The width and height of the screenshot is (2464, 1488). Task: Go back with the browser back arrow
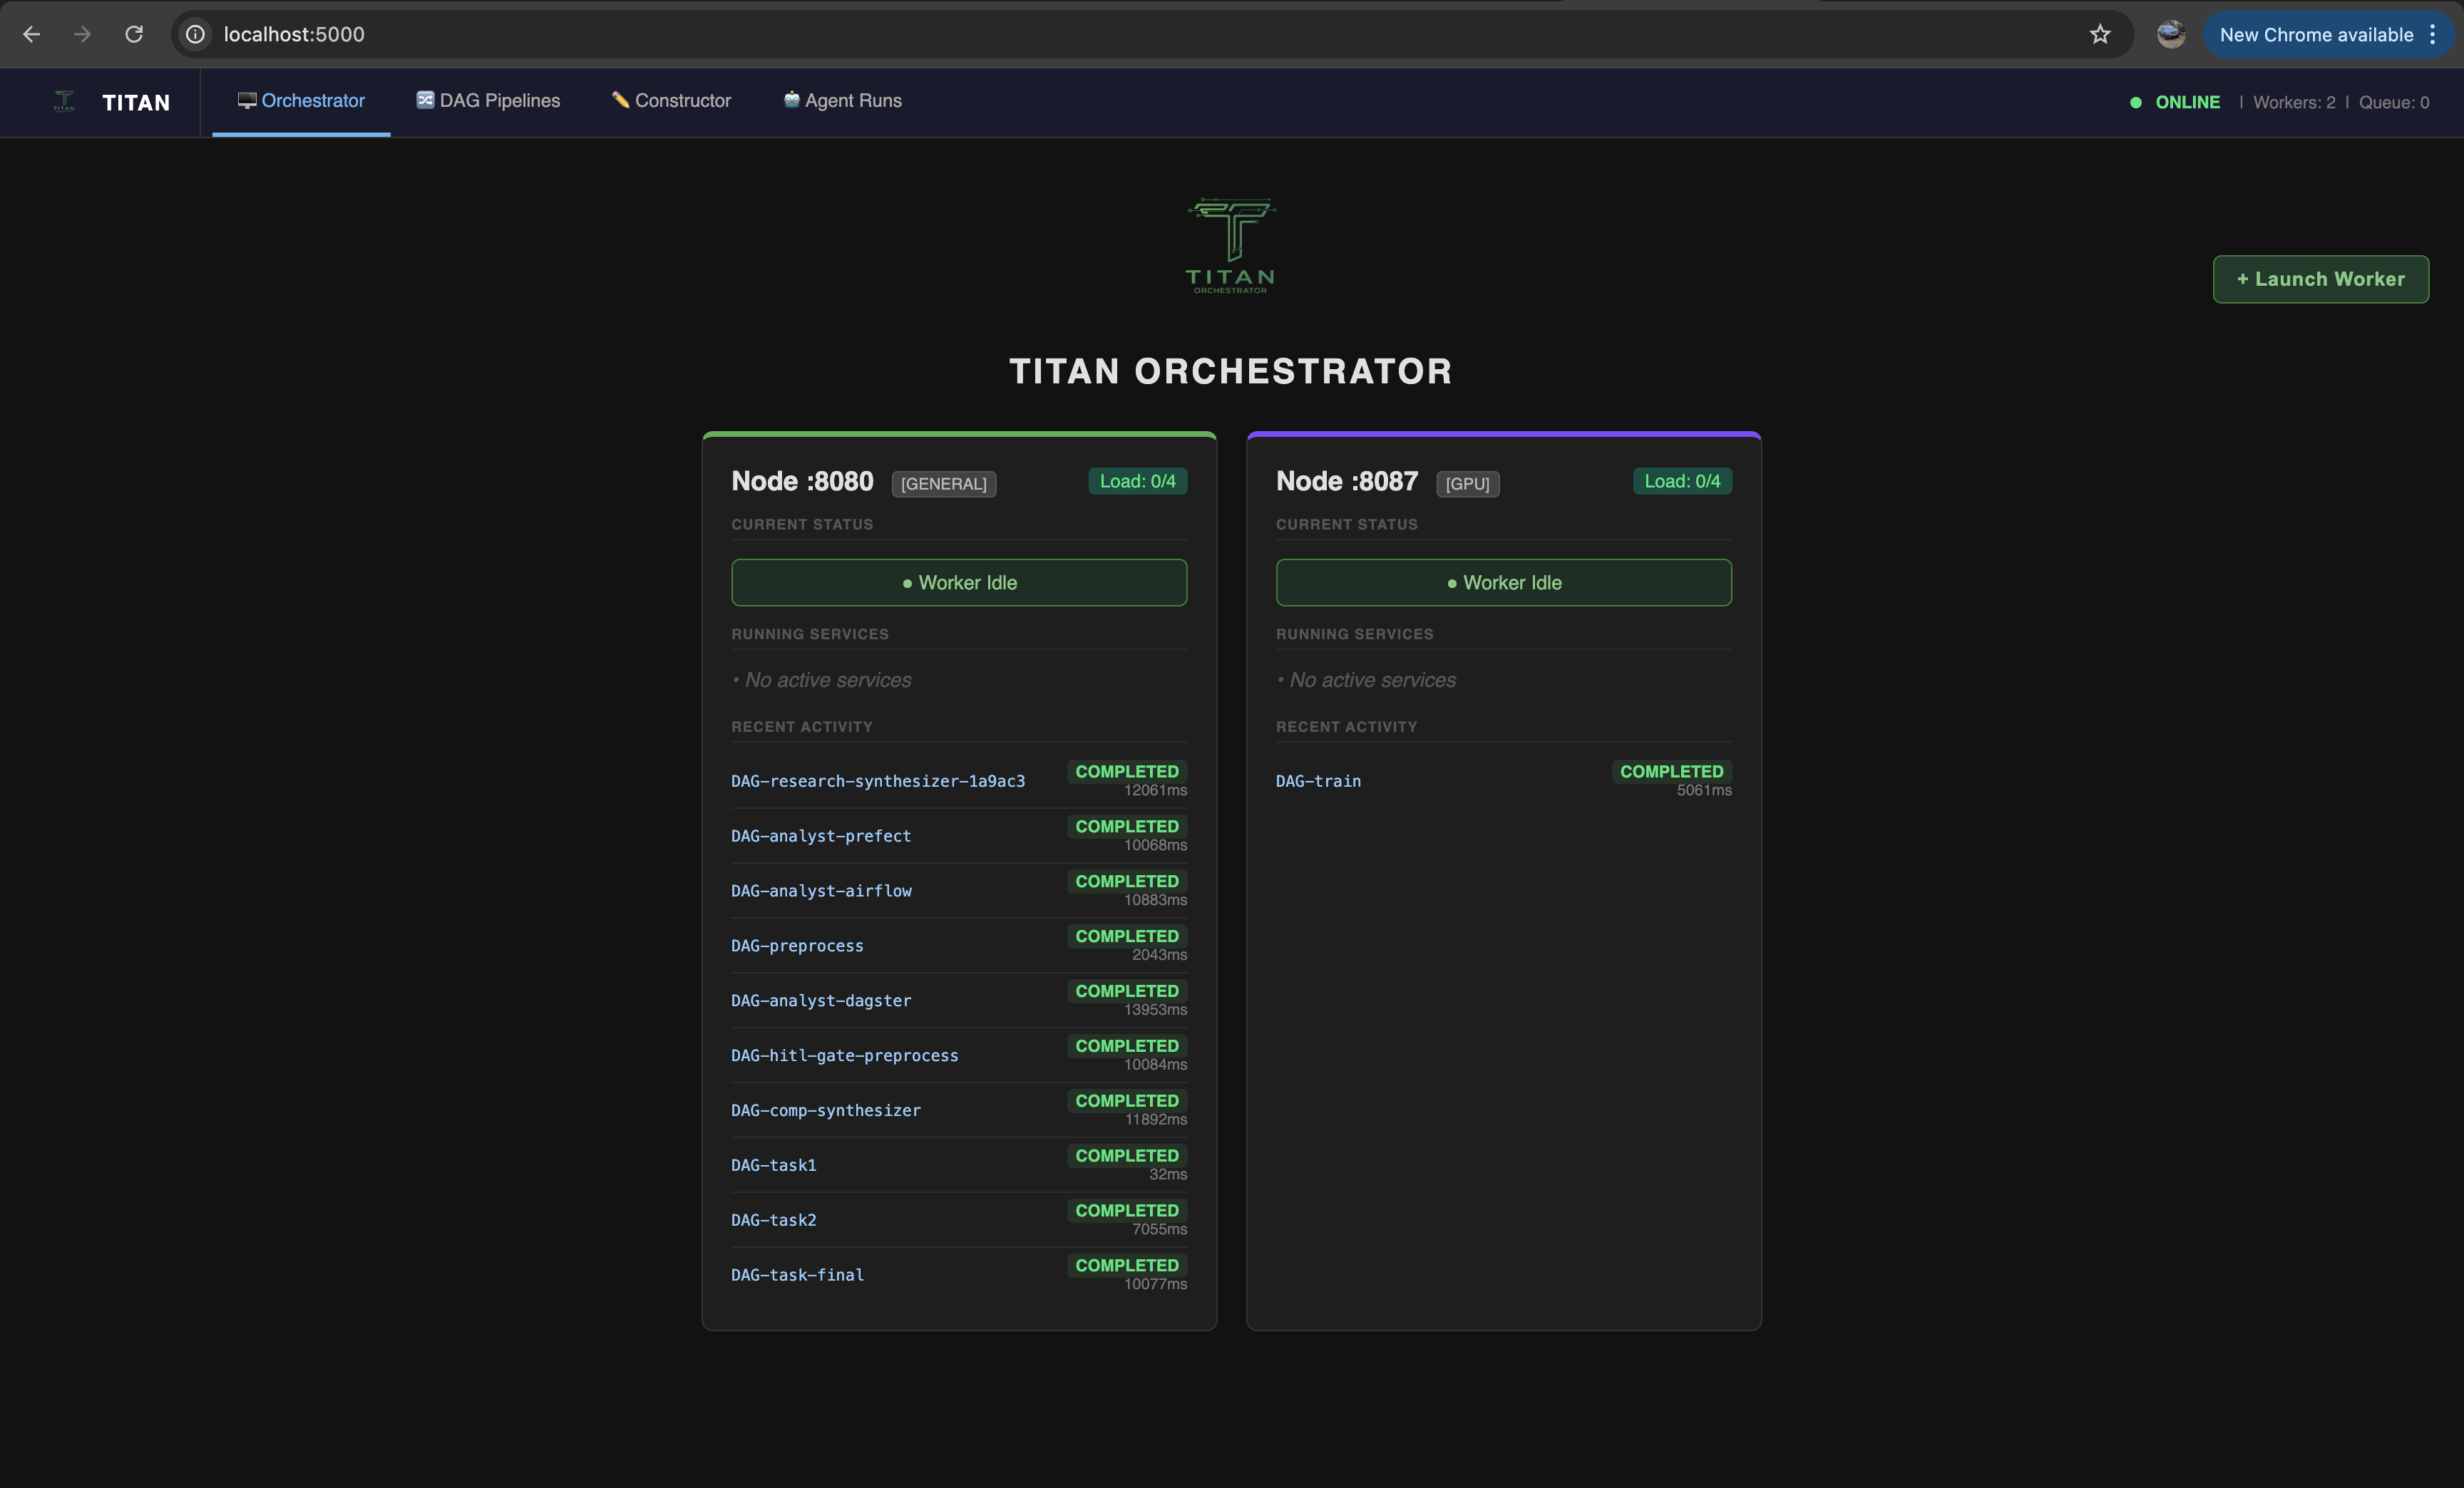pos(32,34)
